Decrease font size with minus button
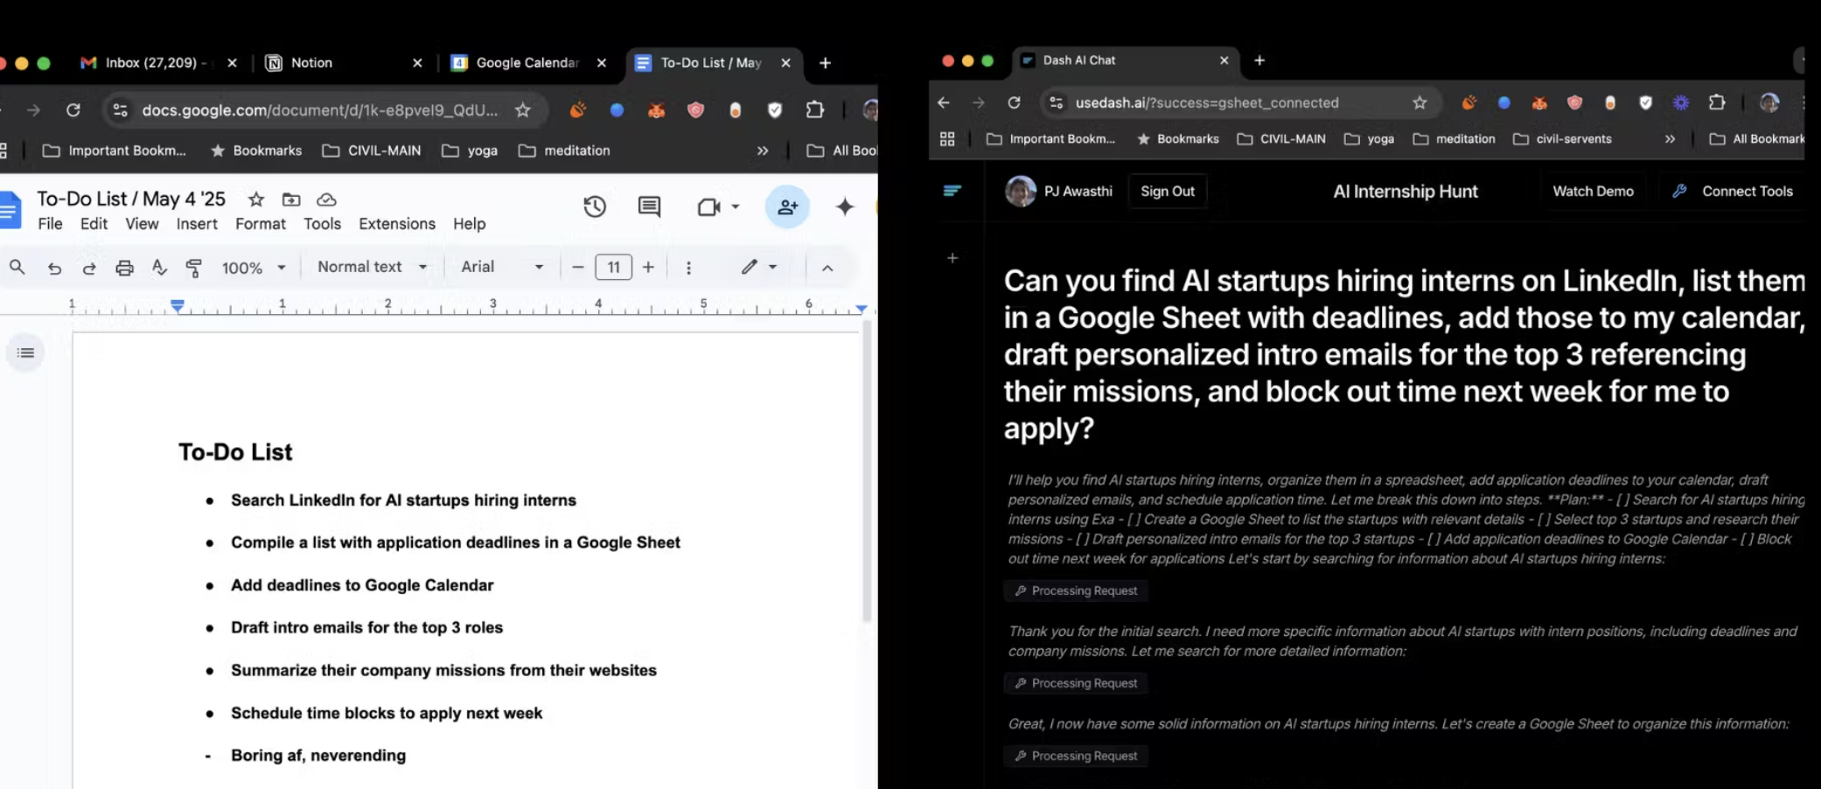Screen dimensions: 1821x789 [577, 267]
